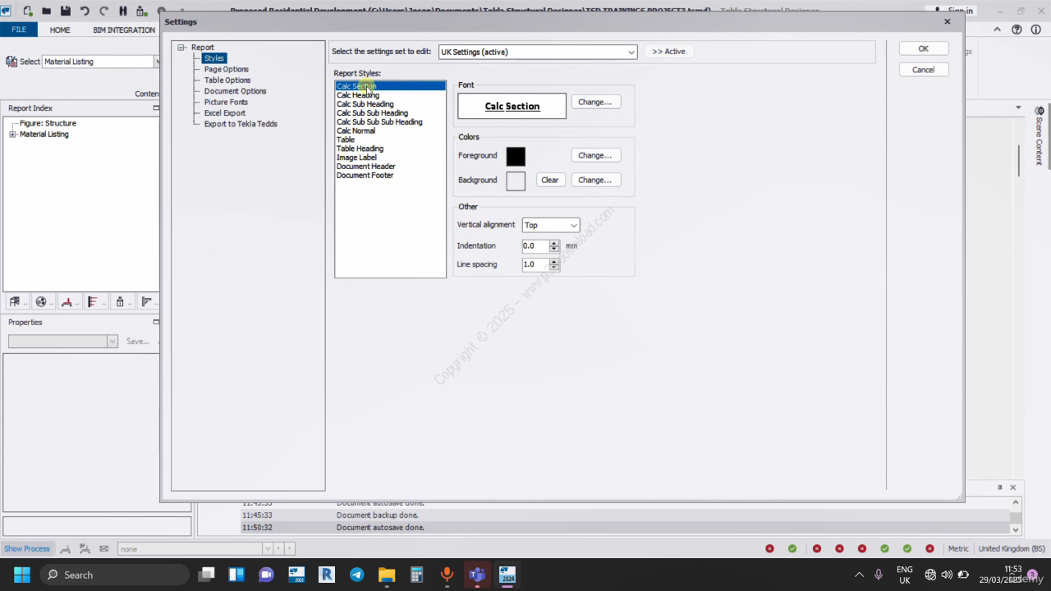Switch to the HOME ribbon tab
Image resolution: width=1051 pixels, height=591 pixels.
(60, 30)
